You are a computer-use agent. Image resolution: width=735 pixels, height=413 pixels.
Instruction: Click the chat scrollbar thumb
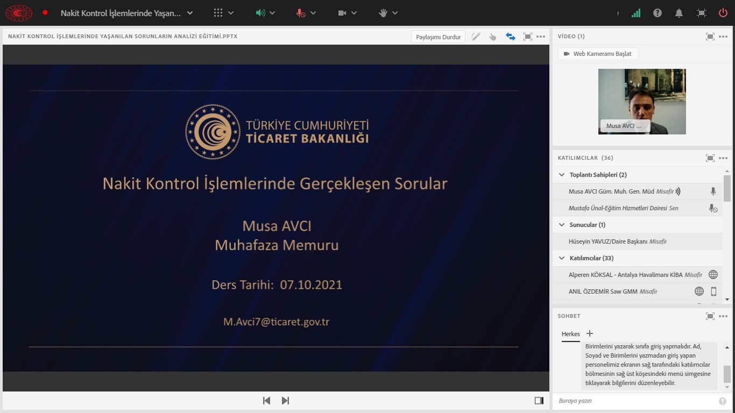[x=727, y=373]
